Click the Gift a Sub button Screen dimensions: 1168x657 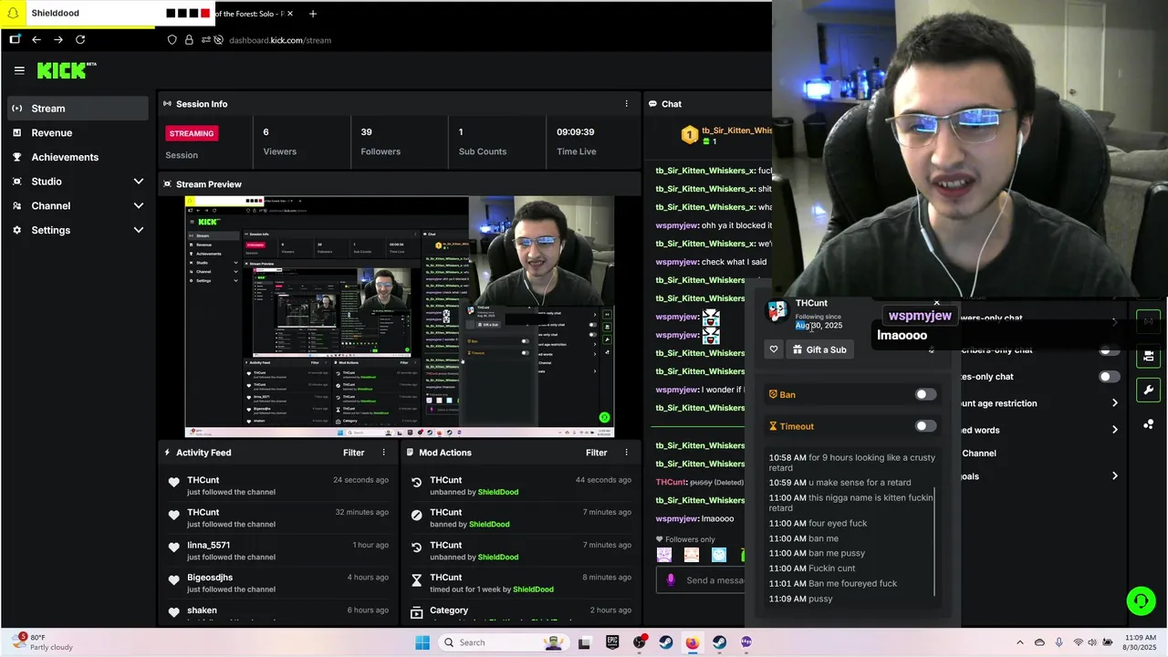[819, 349]
